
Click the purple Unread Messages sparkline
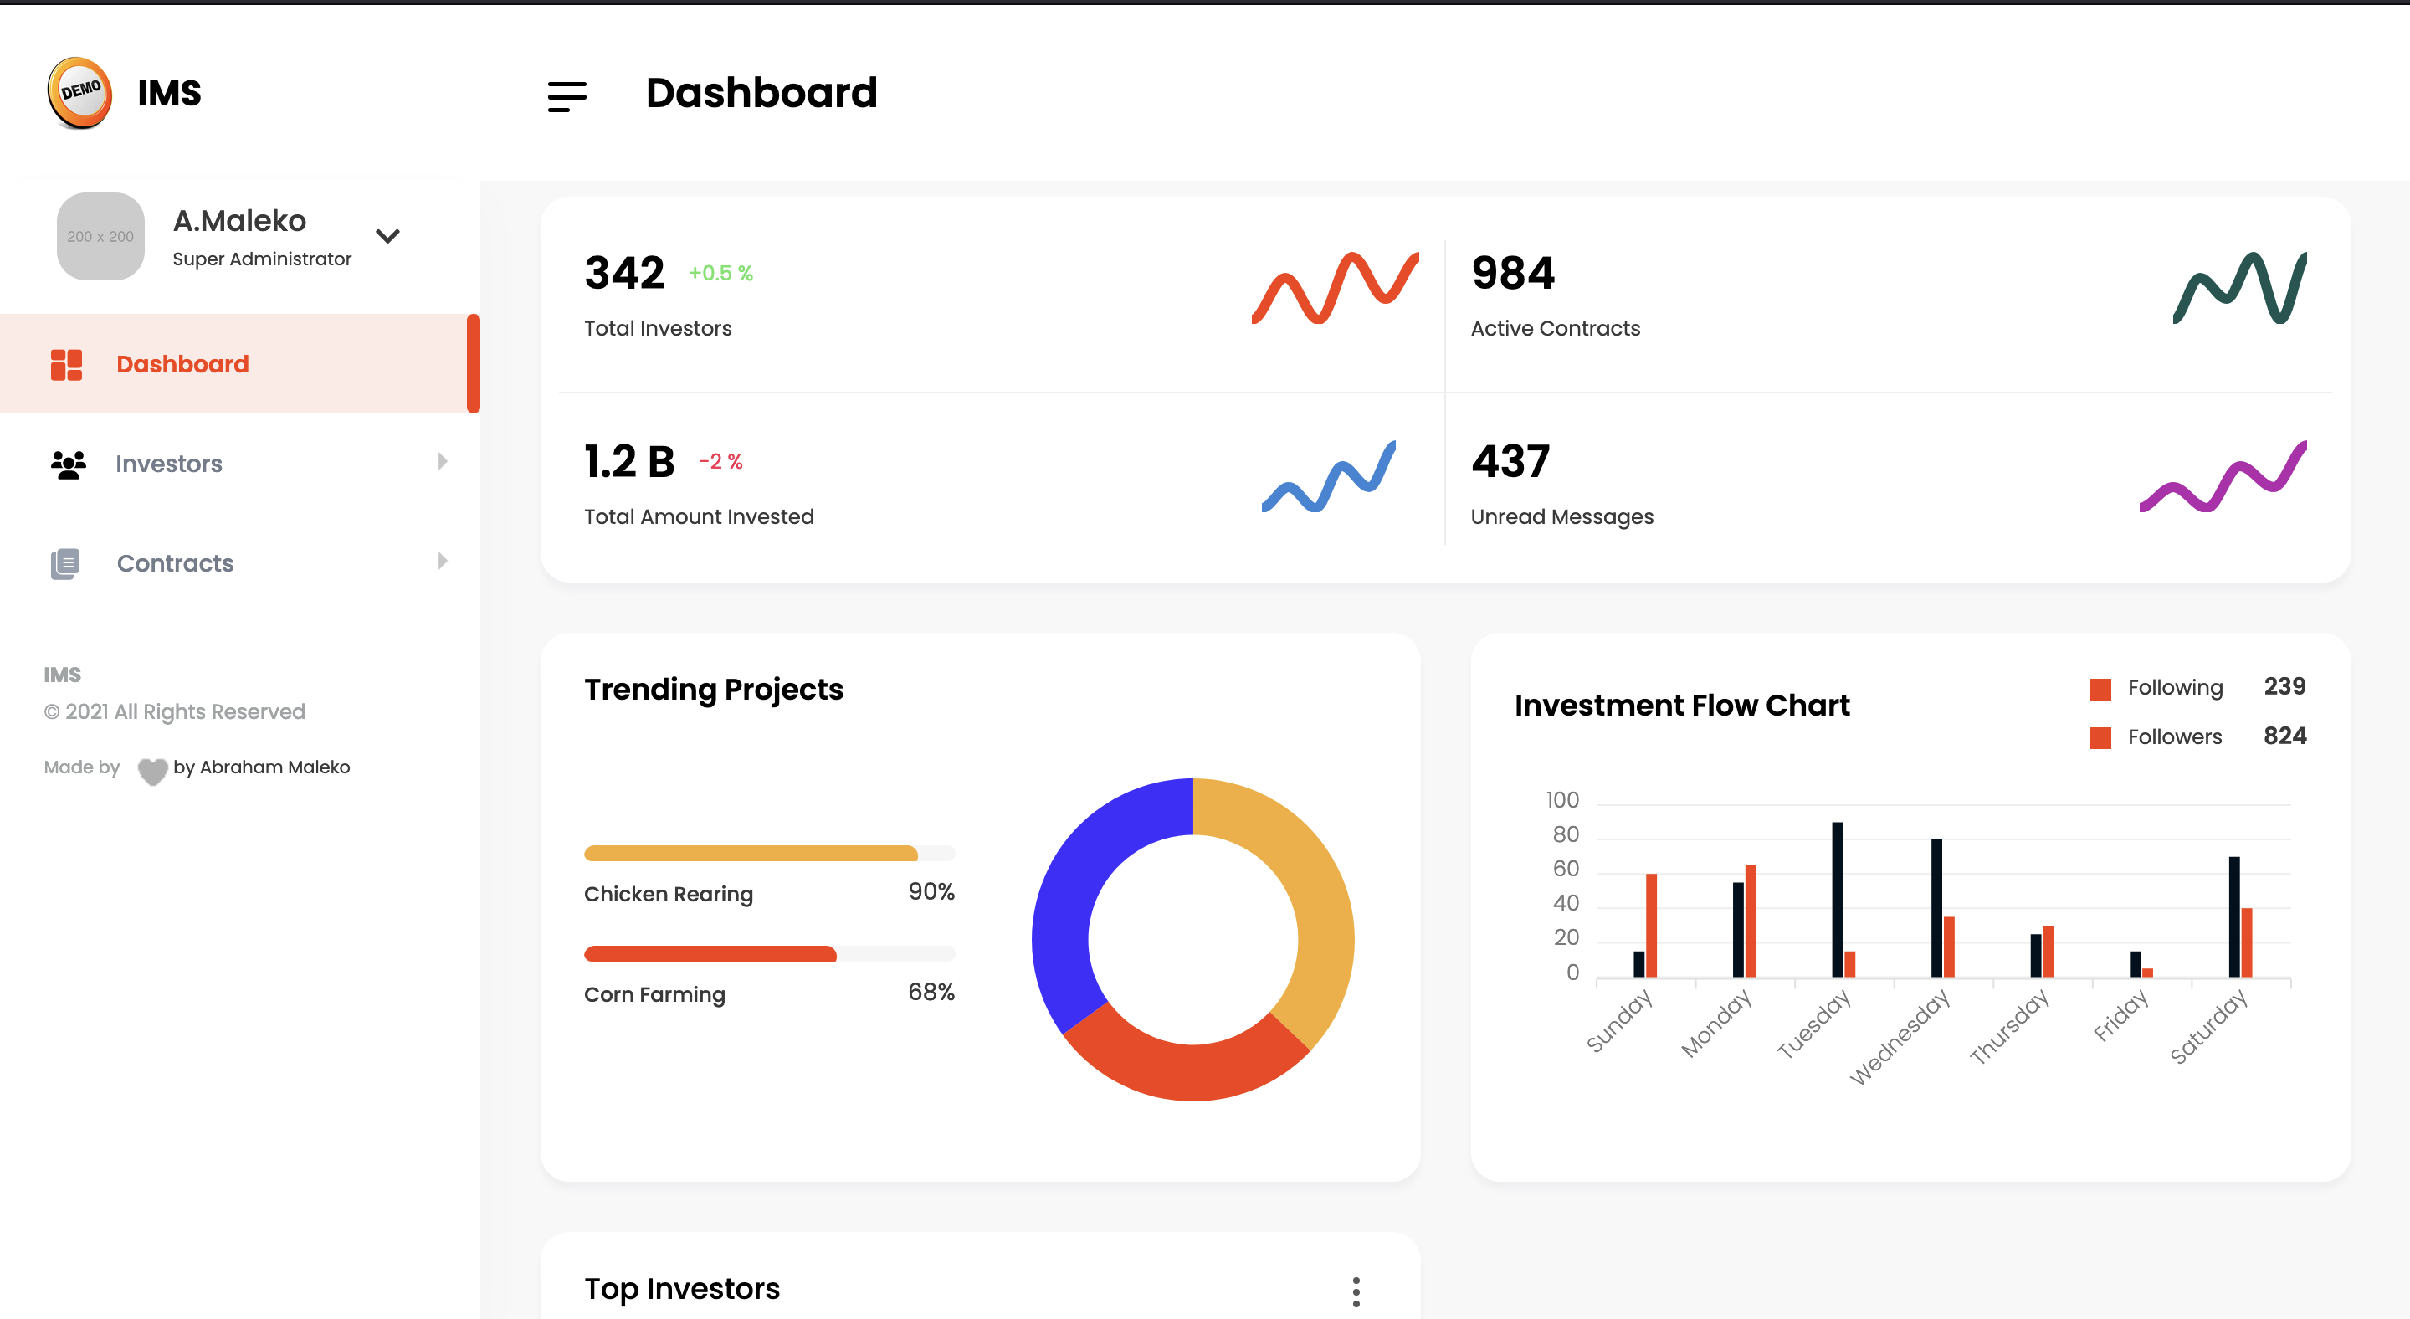tap(2223, 477)
